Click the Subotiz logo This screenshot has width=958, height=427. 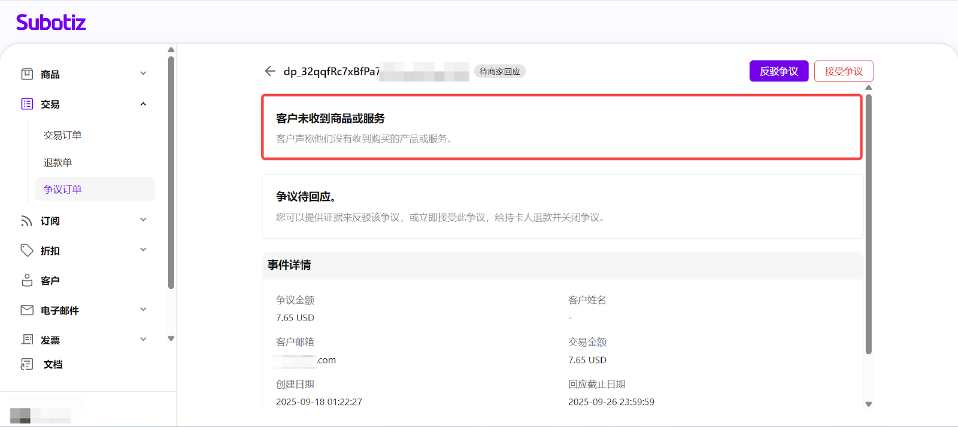(51, 23)
